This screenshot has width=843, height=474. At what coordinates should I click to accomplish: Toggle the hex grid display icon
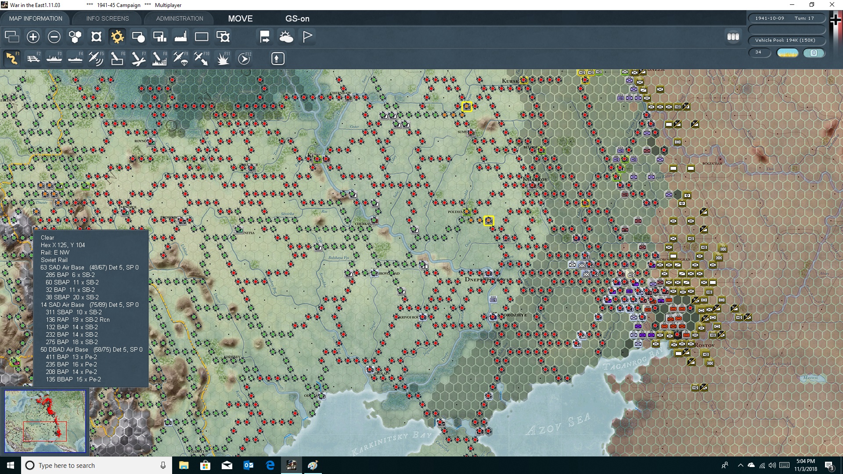pos(75,36)
